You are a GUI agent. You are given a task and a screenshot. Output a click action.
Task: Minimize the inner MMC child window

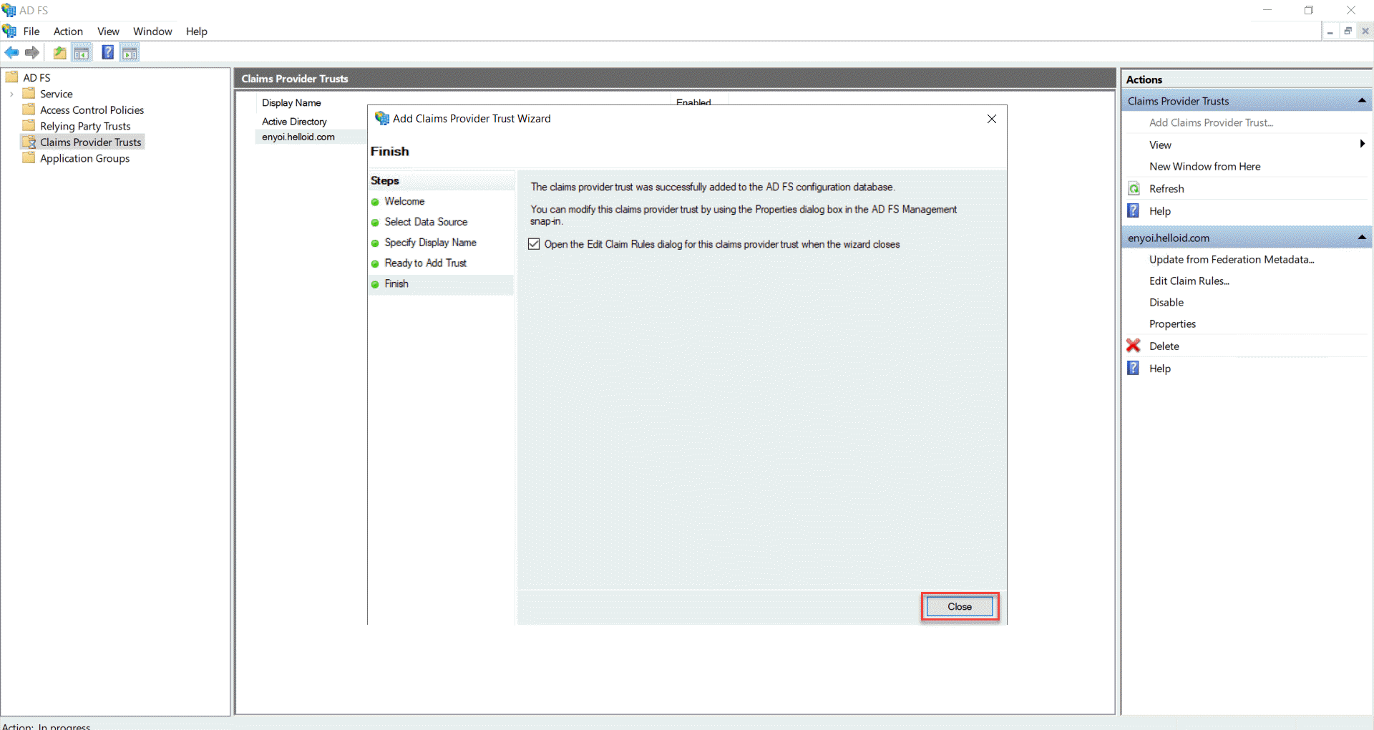(x=1330, y=31)
